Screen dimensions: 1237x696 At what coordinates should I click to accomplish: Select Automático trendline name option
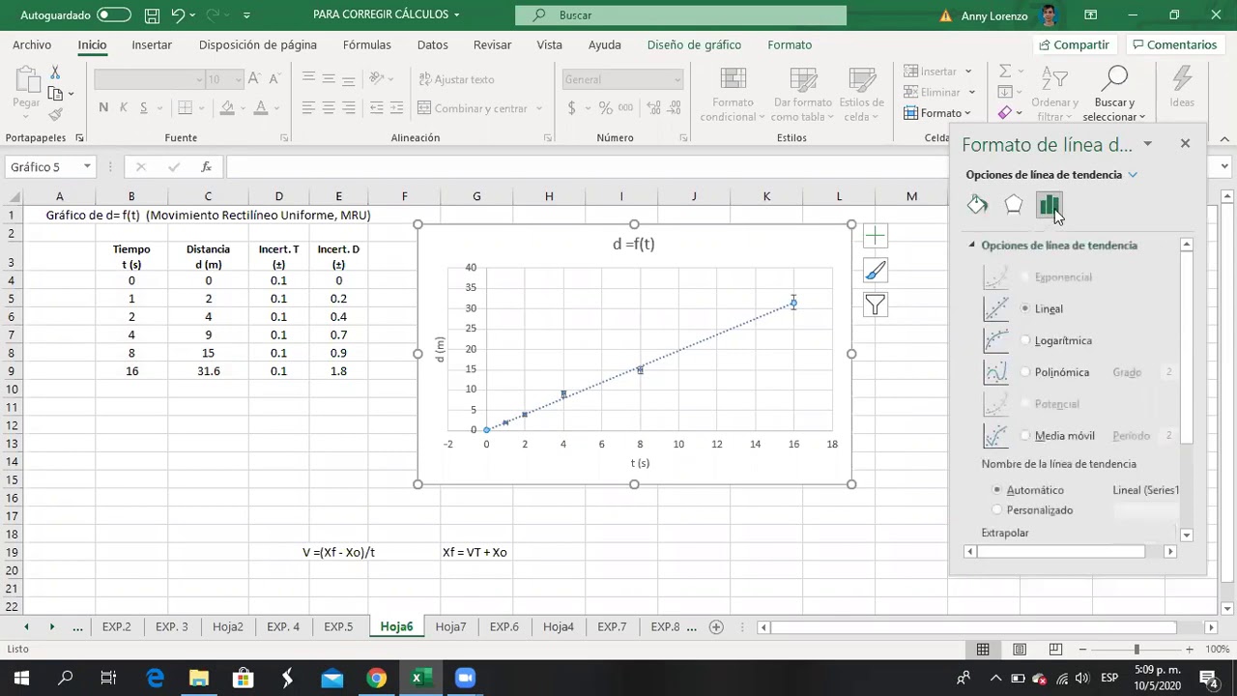click(x=997, y=490)
